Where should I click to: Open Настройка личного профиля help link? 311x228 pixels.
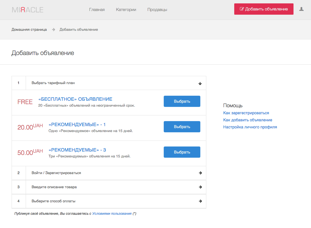[250, 127]
